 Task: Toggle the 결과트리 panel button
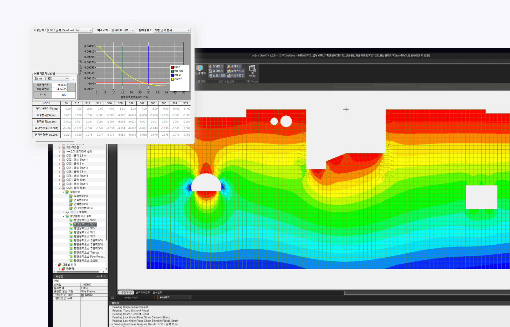click(x=216, y=71)
